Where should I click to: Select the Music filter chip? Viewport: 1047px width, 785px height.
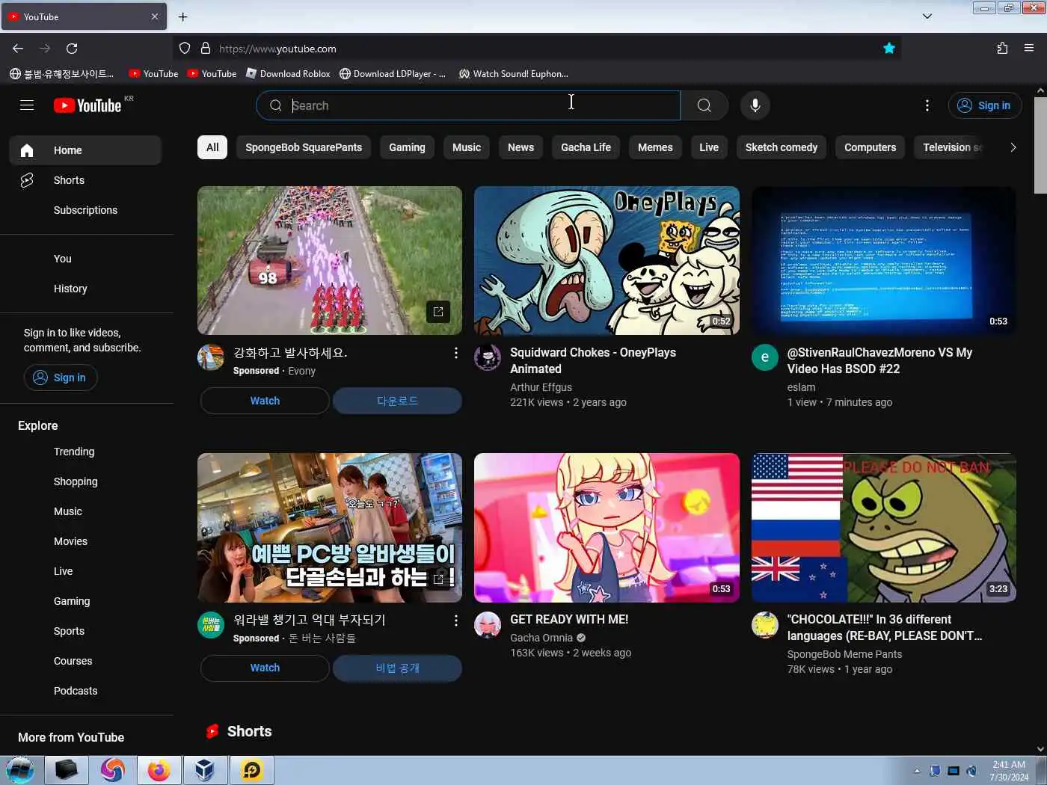(x=467, y=147)
